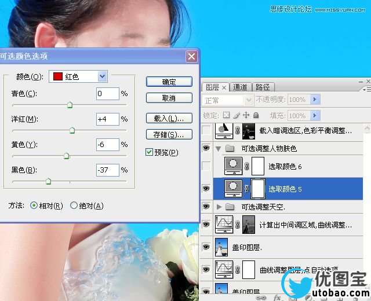The width and height of the screenshot is (371, 301).
Task: Select the 绝对(A) method radio button
Action: [74, 205]
